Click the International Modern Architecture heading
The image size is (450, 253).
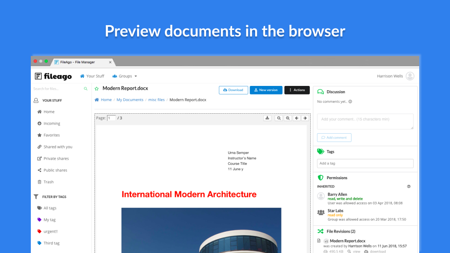[x=189, y=194]
